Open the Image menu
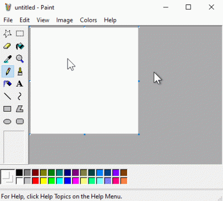223x201 pixels. click(65, 20)
